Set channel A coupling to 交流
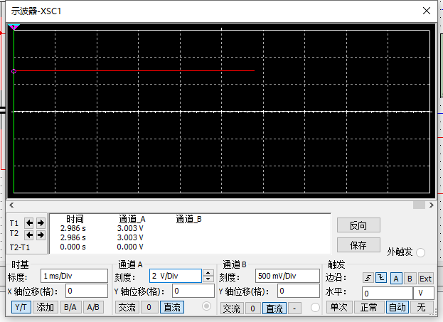This screenshot has height=322, width=443. click(127, 307)
